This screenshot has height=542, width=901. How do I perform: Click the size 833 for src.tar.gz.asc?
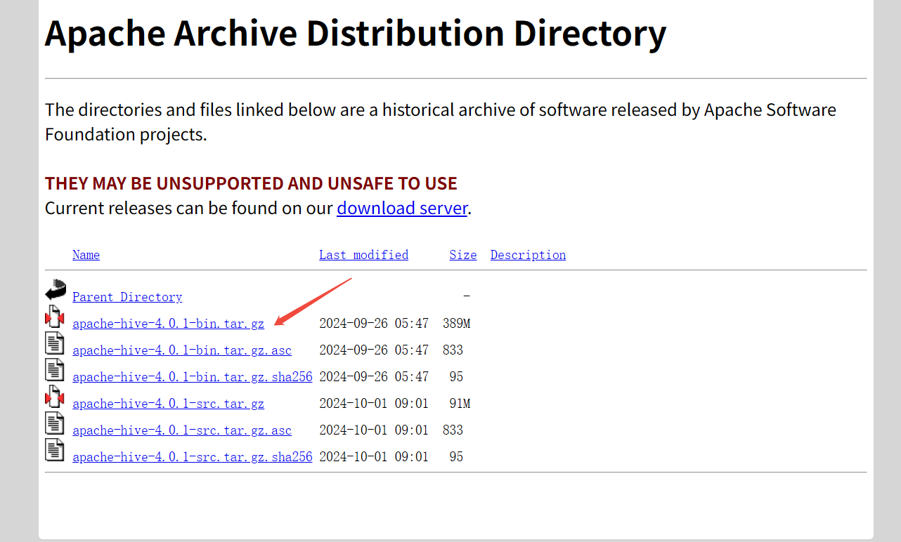453,430
